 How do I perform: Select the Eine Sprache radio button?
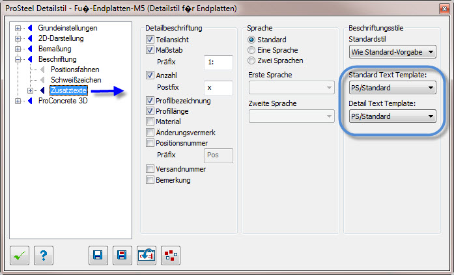pos(251,50)
